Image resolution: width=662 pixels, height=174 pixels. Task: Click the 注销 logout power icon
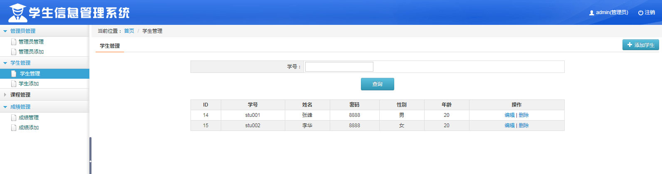point(641,13)
